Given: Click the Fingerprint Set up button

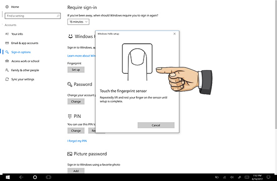Looking at the screenshot, I should [x=76, y=70].
